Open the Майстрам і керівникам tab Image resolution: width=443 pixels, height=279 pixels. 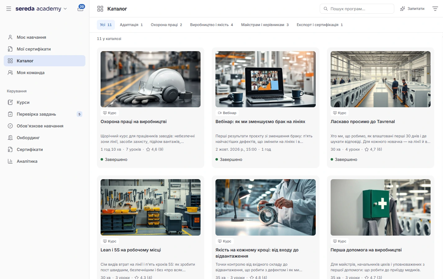point(265,25)
